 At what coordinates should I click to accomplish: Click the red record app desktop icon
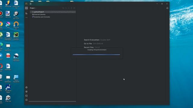[x=1, y=14]
